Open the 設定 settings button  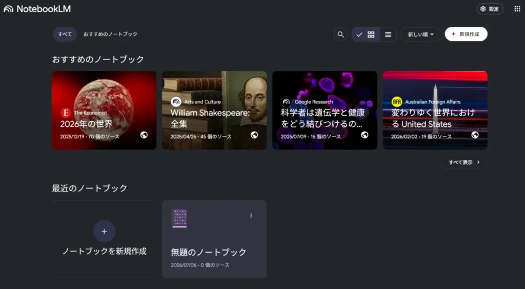[490, 9]
